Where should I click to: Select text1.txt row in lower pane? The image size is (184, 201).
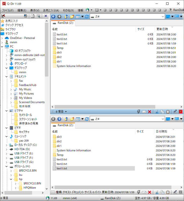94,169
